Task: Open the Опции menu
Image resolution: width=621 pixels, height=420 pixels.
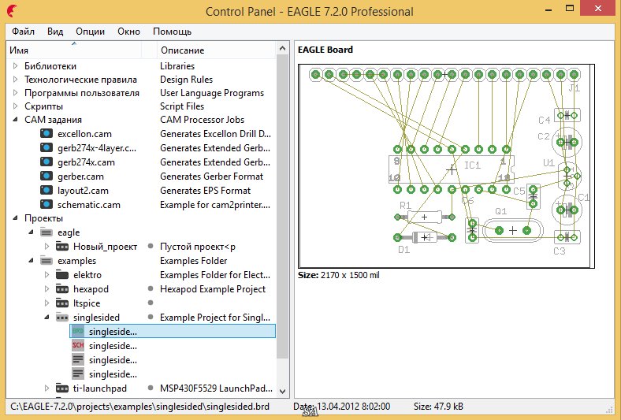Action: tap(91, 32)
